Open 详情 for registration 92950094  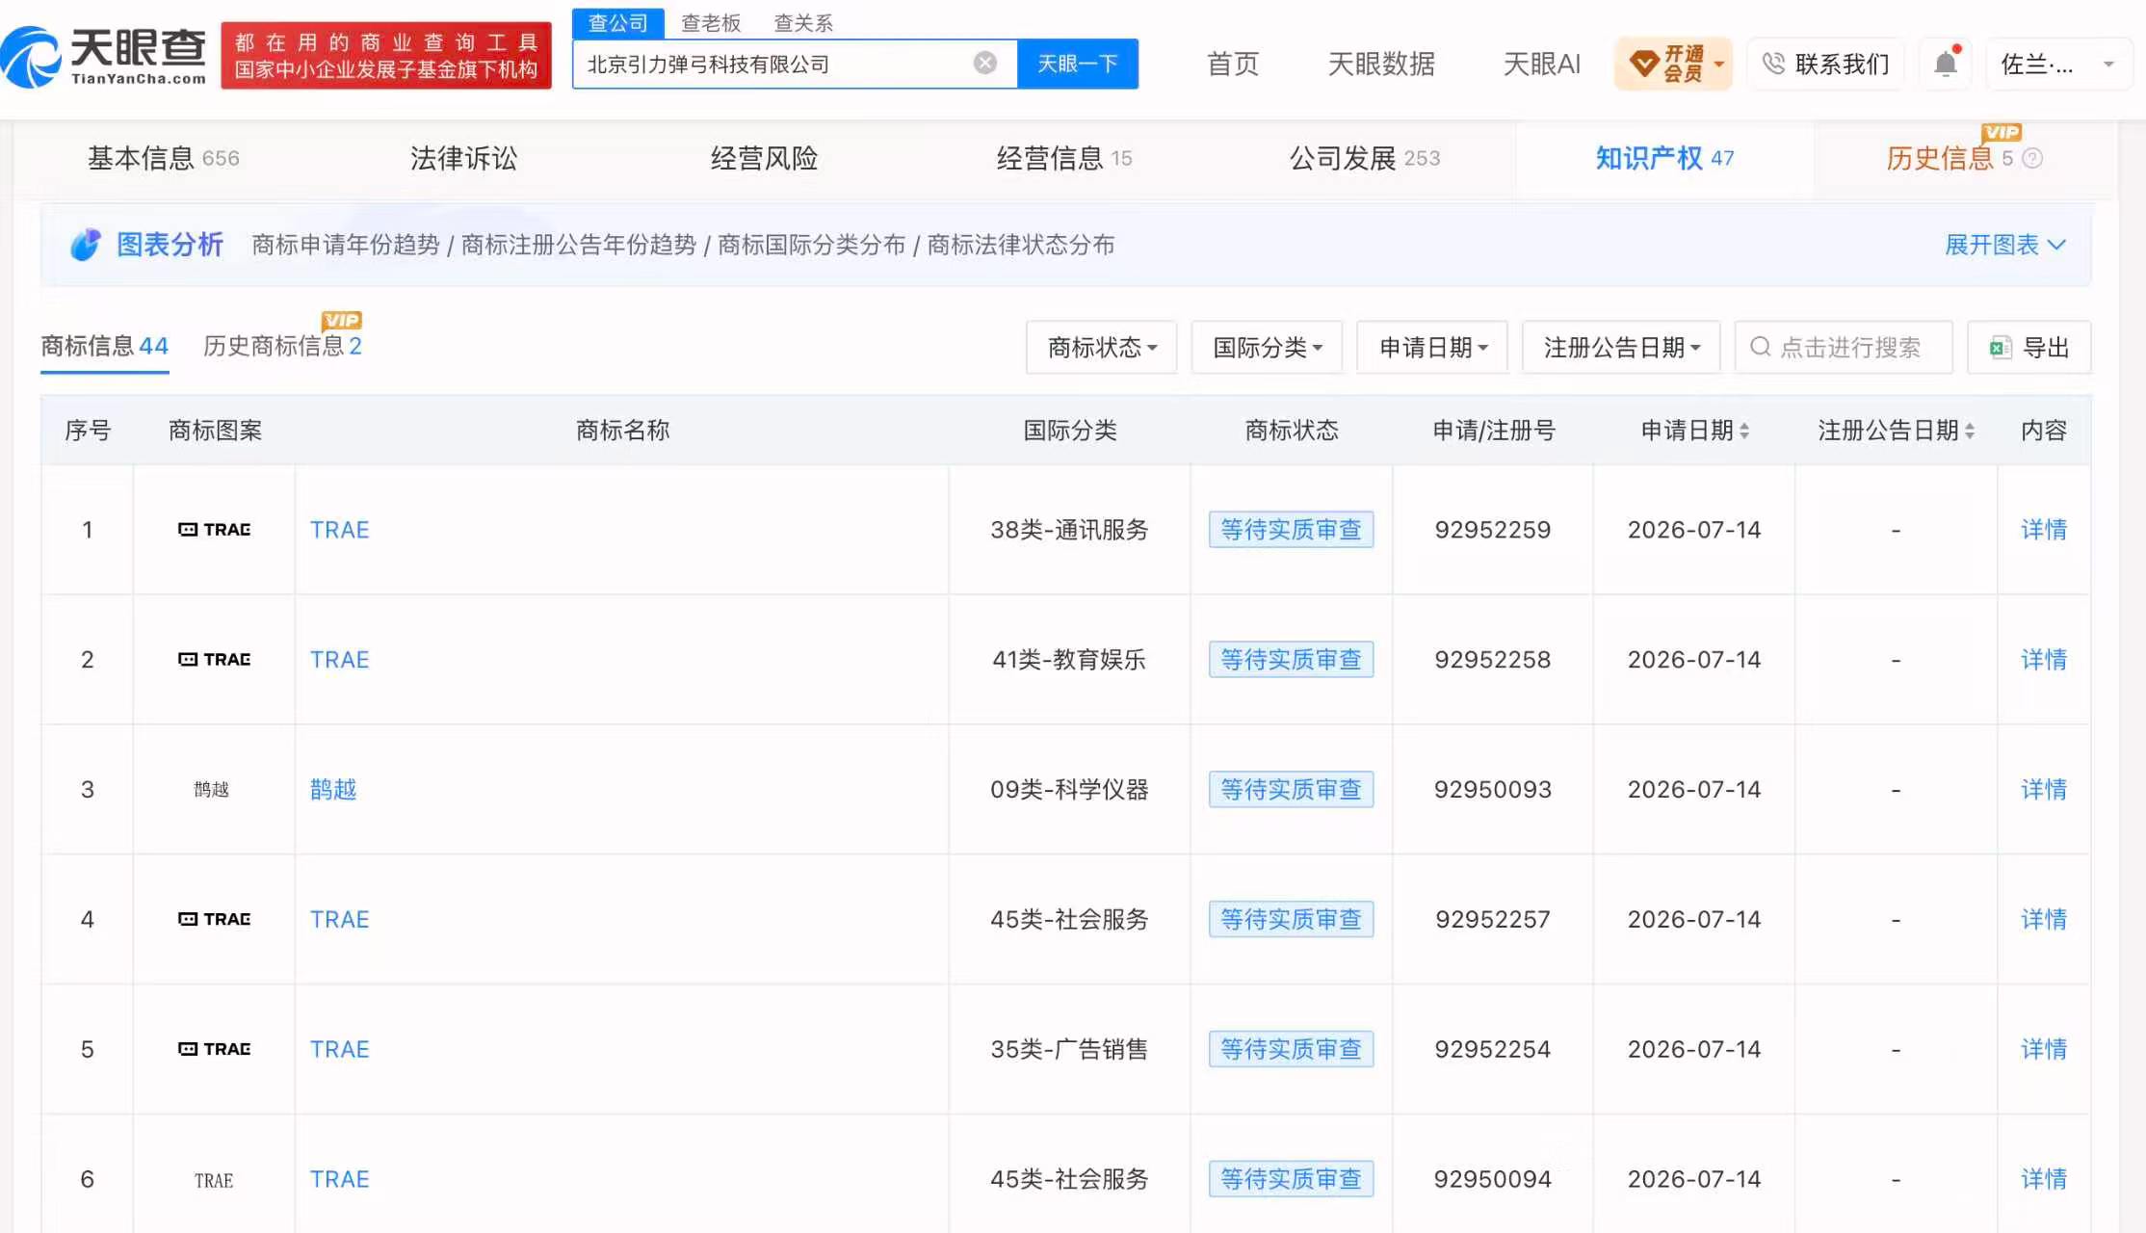point(2043,1179)
